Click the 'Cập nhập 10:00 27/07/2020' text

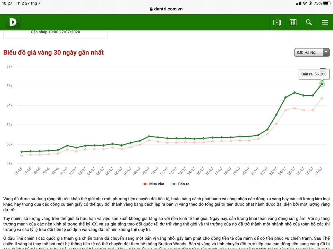tap(55, 32)
